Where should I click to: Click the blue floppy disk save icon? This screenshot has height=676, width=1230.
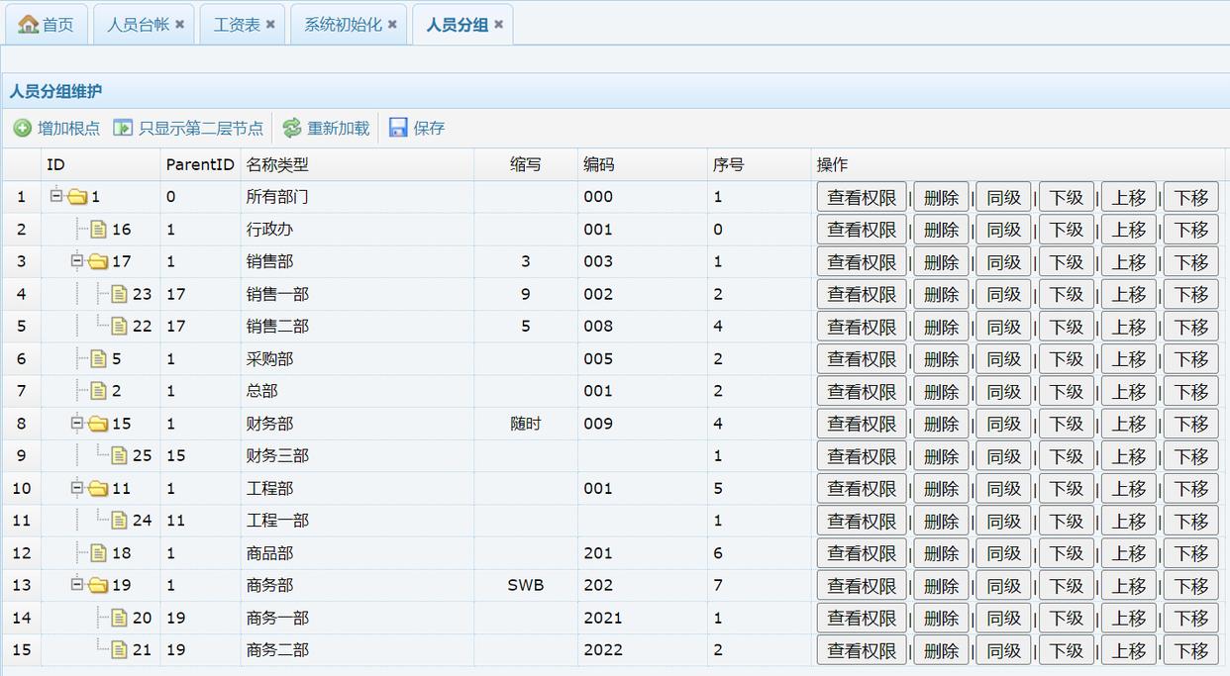click(398, 128)
